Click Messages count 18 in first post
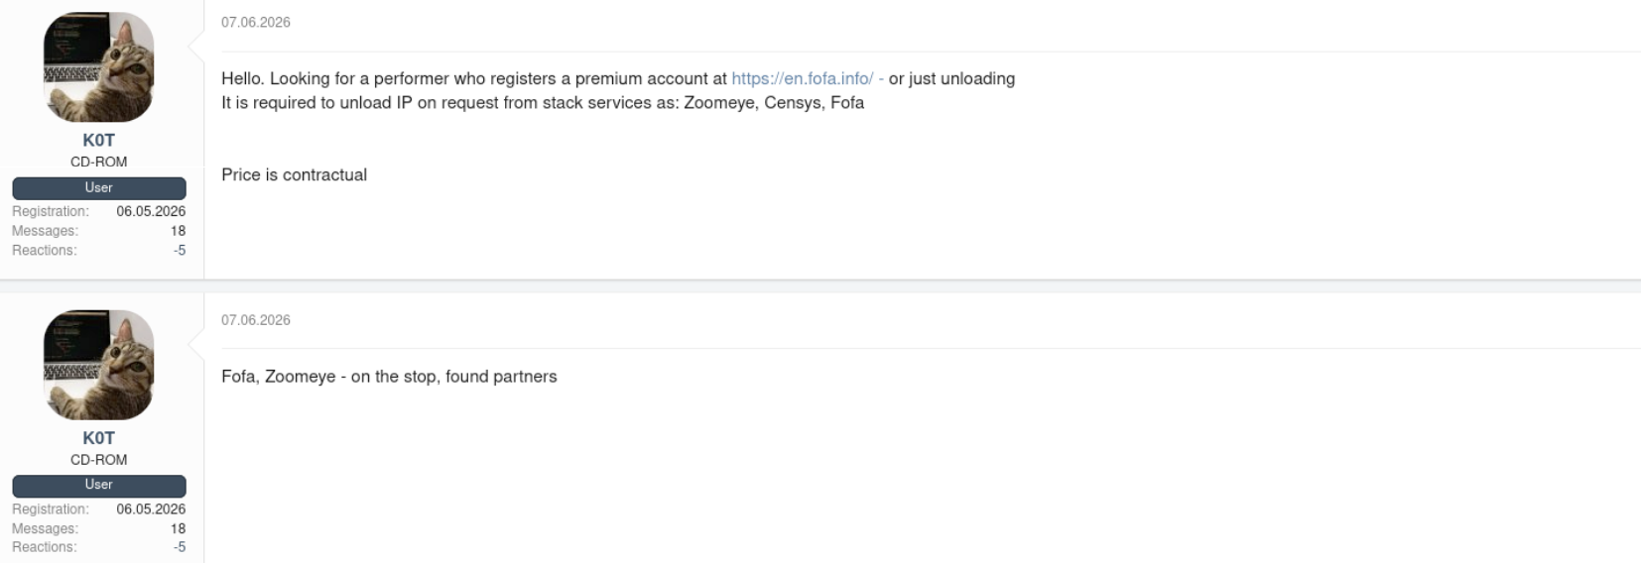1641x563 pixels. 179,231
